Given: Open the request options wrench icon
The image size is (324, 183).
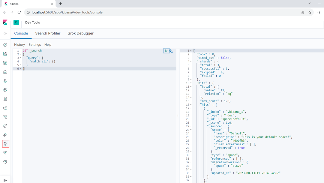Looking at the screenshot, I should [x=171, y=51].
